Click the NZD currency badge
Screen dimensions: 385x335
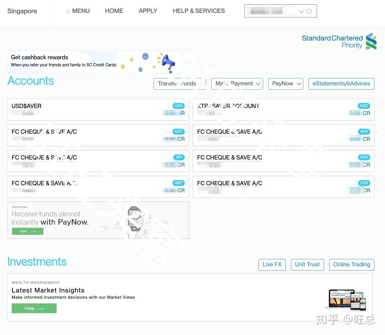point(178,131)
